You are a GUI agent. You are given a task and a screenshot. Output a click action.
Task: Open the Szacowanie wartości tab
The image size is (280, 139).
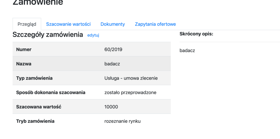[68, 24]
